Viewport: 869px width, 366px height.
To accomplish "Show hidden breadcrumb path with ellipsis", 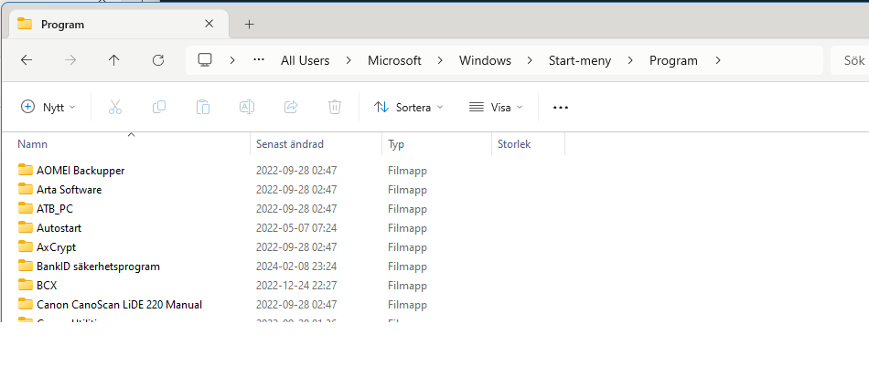I will click(258, 60).
